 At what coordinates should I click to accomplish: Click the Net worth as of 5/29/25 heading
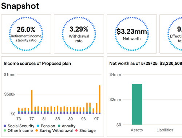pos(146,64)
